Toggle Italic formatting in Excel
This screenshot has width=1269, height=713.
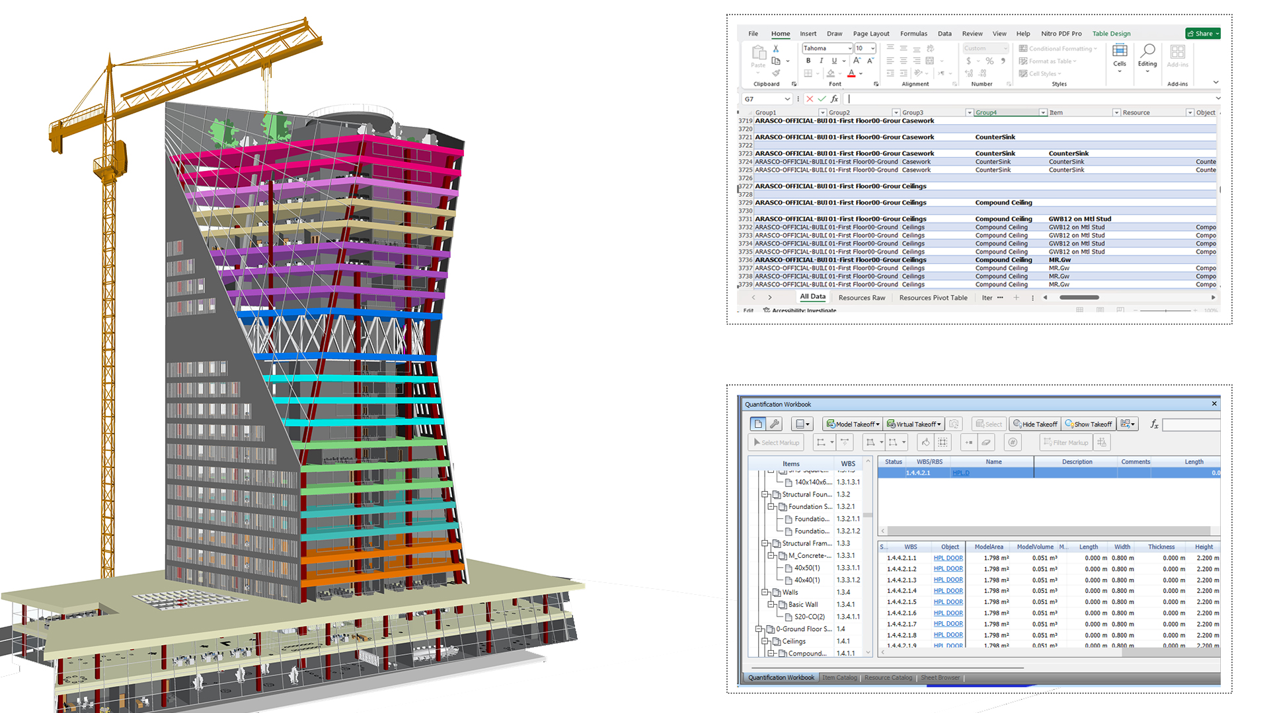[821, 61]
